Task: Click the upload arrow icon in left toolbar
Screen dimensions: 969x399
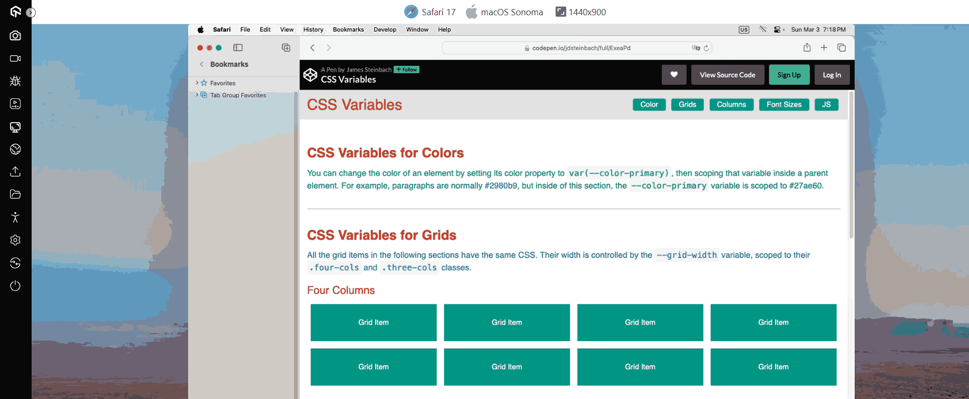Action: [15, 172]
